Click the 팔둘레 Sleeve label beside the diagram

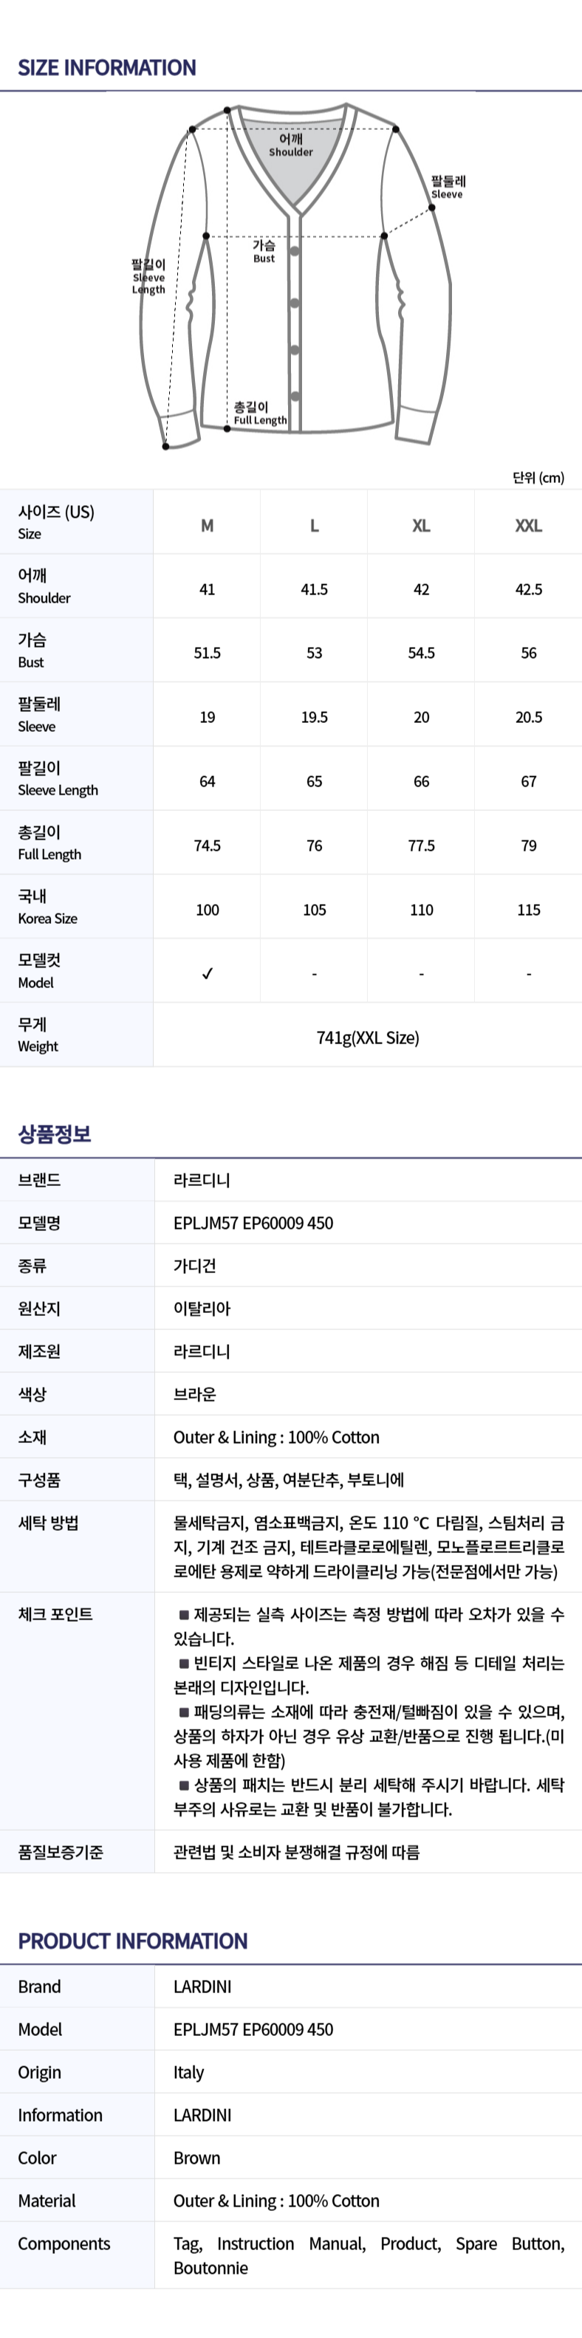click(x=448, y=187)
